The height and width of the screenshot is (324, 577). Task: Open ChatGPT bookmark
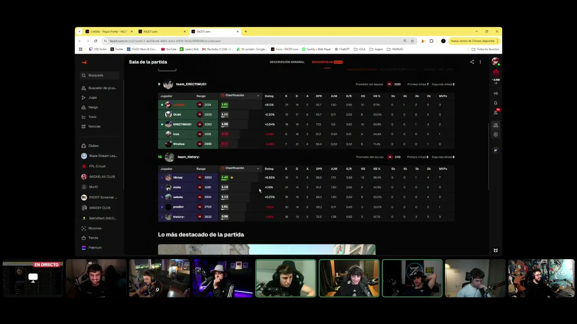342,49
